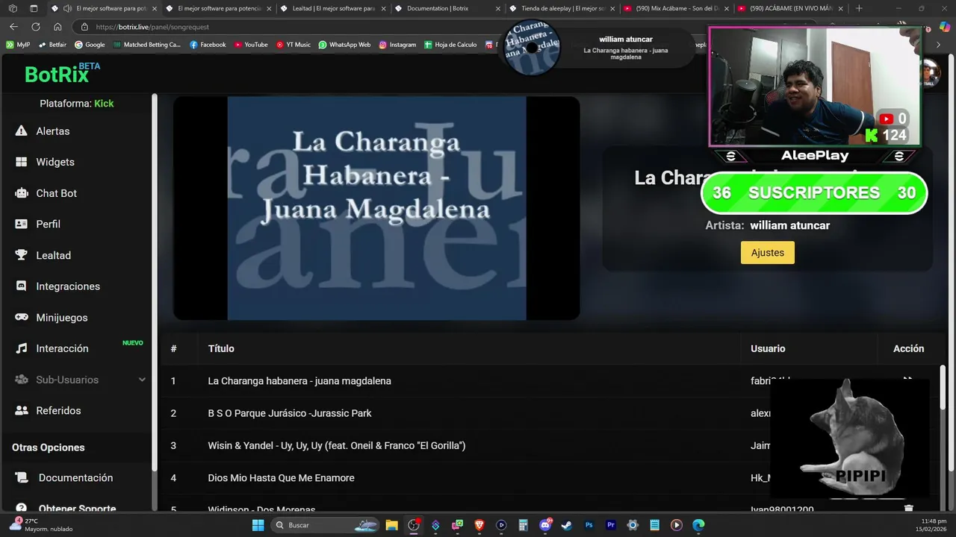Screen dimensions: 956x537
Task: Switch to Mix Acábame YouTube tab
Action: (x=675, y=8)
